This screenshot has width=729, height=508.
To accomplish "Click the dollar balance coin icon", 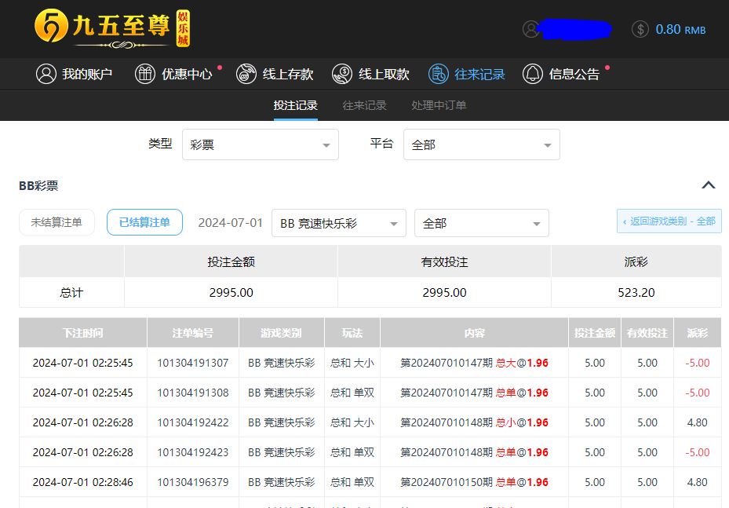I will [640, 29].
